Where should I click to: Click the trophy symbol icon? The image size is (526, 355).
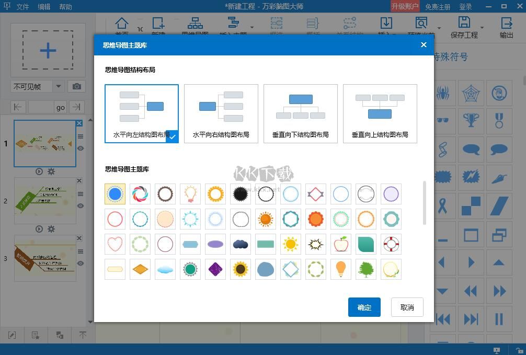pyautogui.click(x=471, y=120)
